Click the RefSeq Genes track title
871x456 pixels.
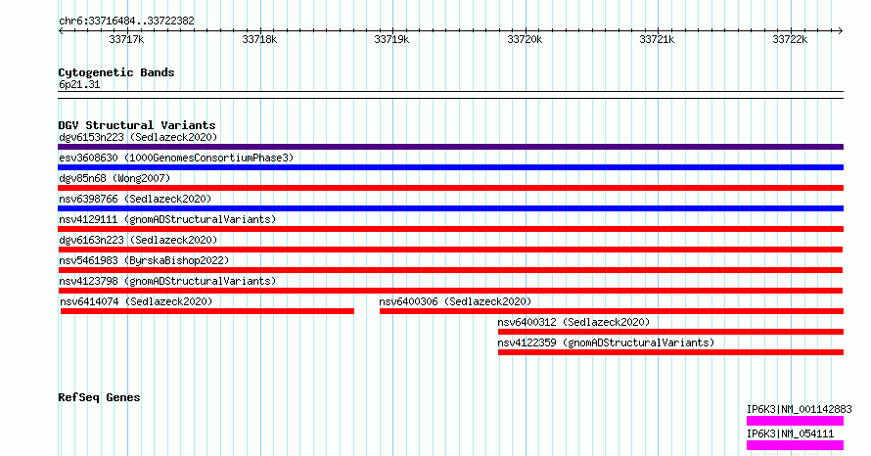tap(99, 397)
